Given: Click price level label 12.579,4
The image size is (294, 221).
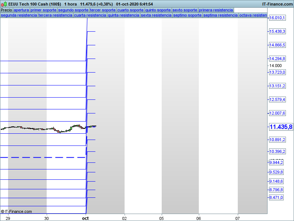Looking at the screenshot, I should click(x=277, y=99).
